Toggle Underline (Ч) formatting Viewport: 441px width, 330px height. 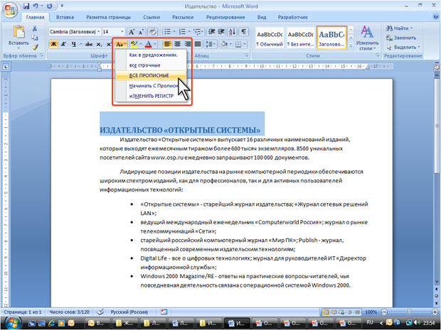click(x=74, y=44)
